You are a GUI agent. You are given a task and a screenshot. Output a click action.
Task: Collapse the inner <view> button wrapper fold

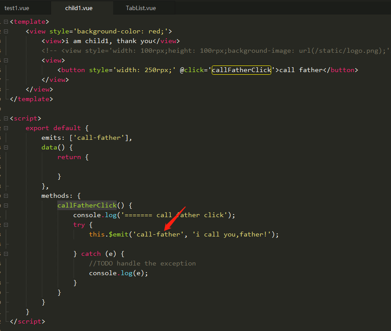point(6,61)
